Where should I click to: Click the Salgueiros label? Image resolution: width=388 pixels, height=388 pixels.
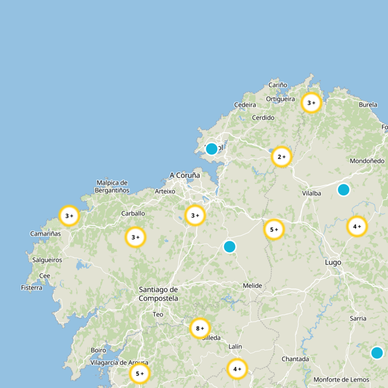(x=47, y=260)
